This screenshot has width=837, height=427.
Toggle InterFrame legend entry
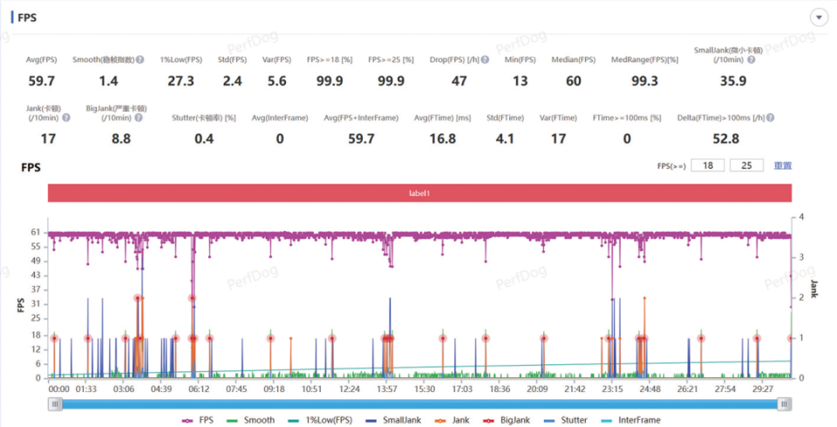coord(630,420)
